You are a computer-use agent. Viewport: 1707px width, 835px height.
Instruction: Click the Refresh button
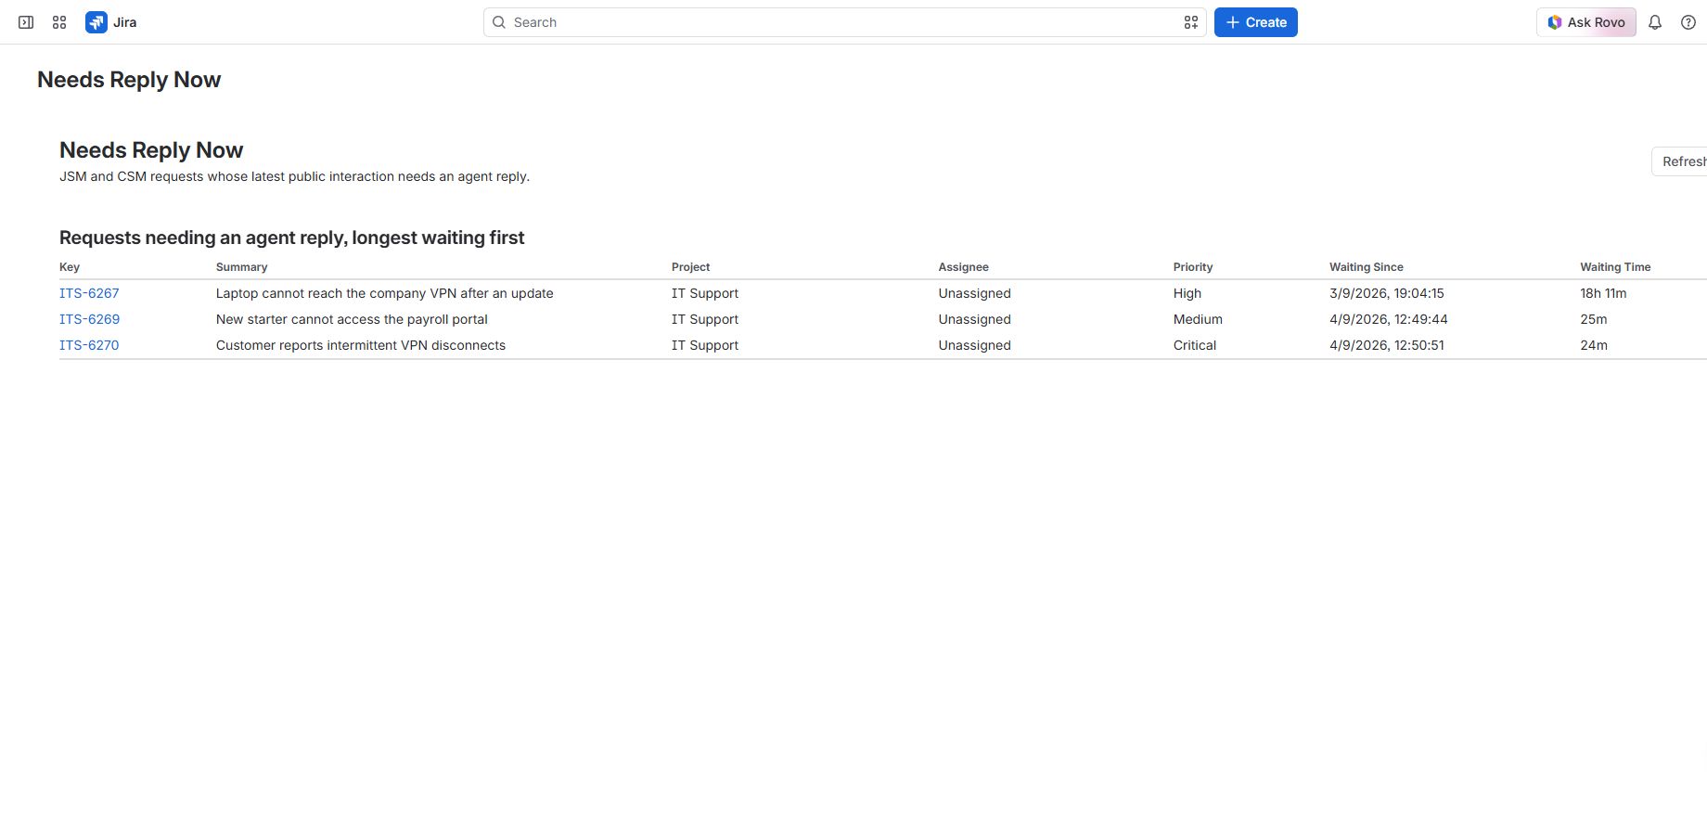1680,161
